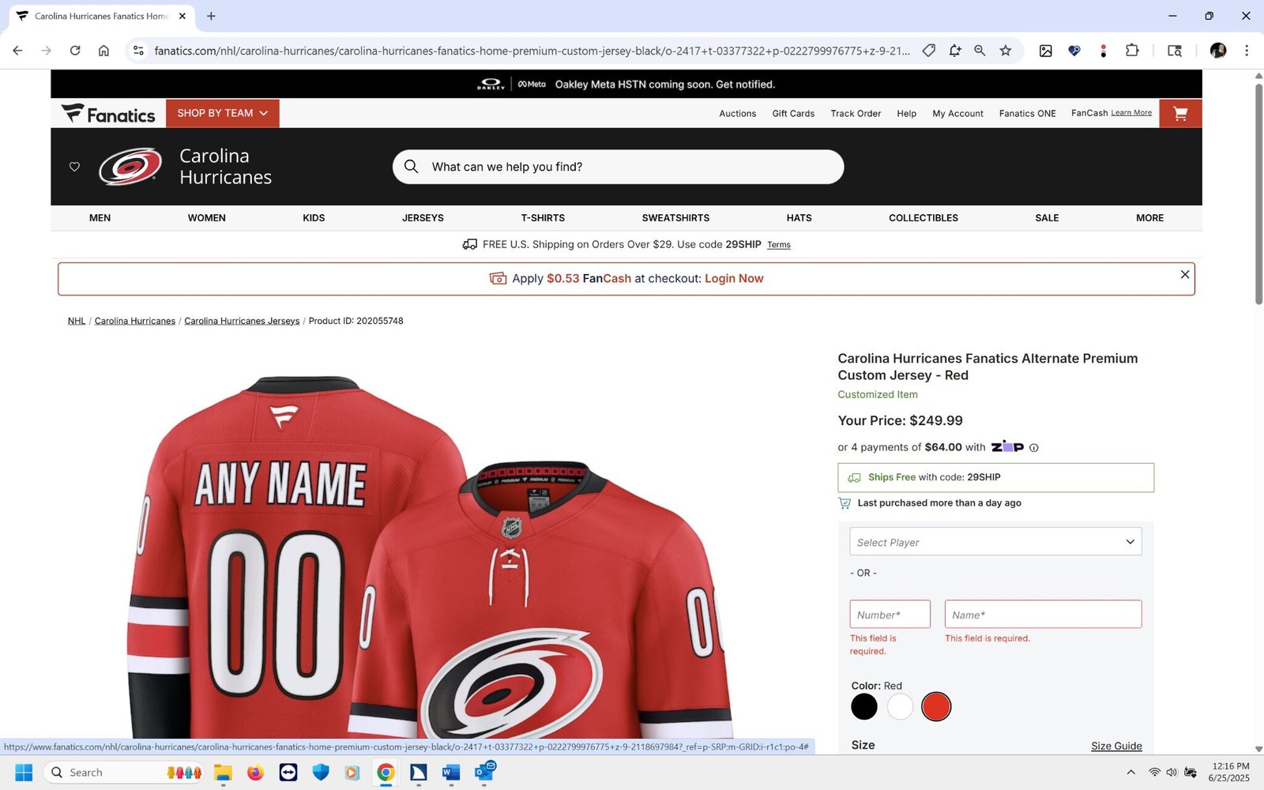Close the FanCash banner
This screenshot has height=790, width=1264.
[1184, 274]
